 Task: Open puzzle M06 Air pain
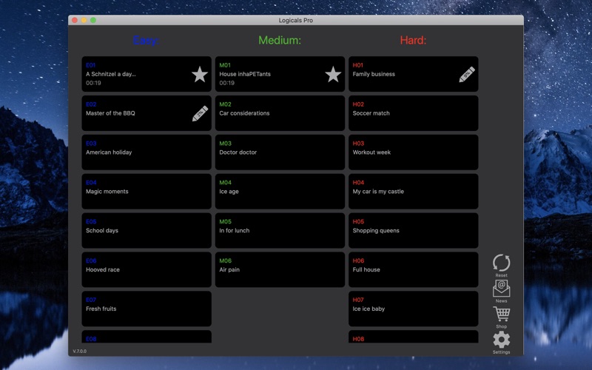point(280,269)
